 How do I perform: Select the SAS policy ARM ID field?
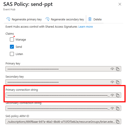63,122
